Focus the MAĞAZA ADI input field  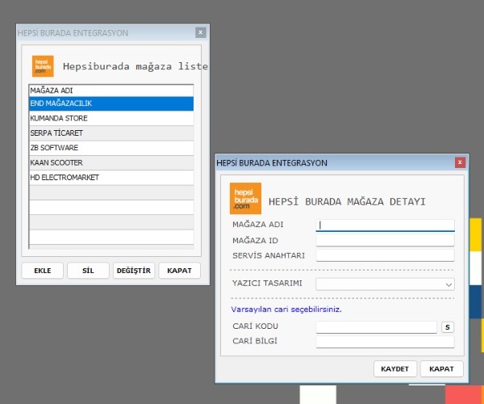pyautogui.click(x=386, y=225)
